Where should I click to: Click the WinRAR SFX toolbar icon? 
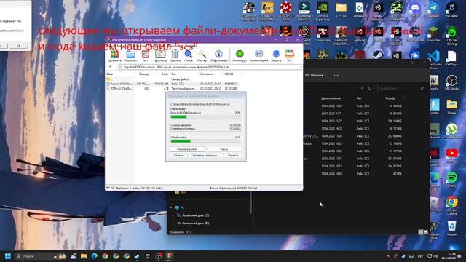[289, 56]
